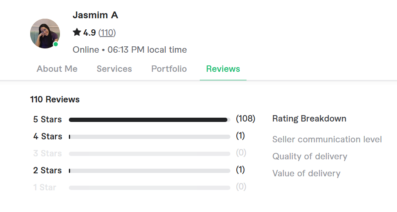Switch to the About Me tab

57,69
